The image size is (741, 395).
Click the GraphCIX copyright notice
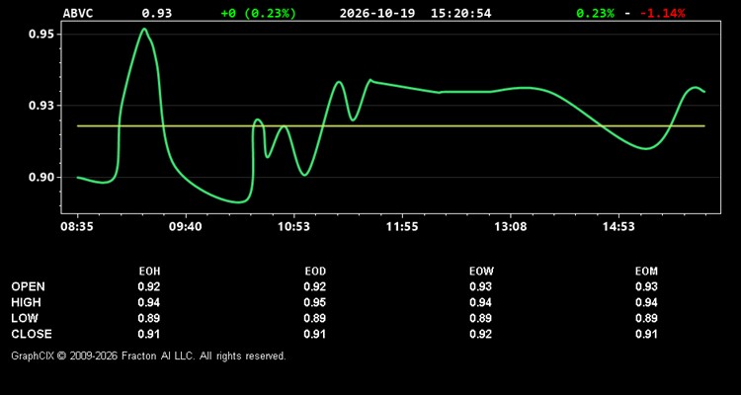click(x=148, y=355)
